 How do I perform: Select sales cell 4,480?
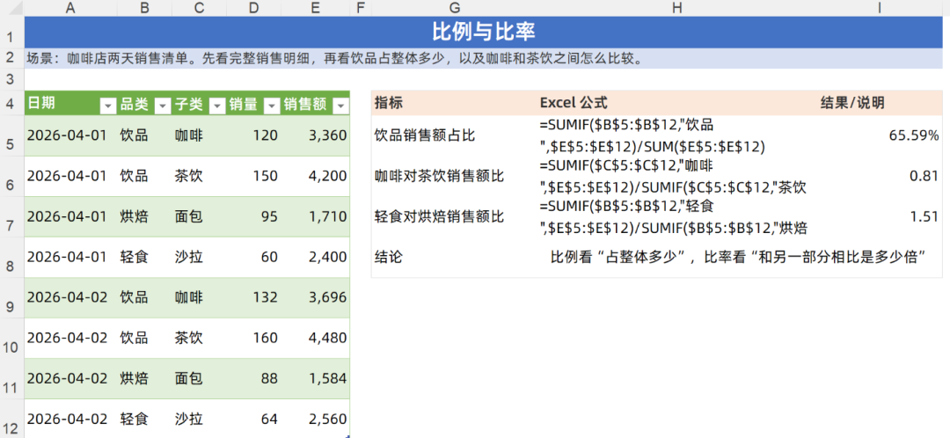click(x=316, y=338)
